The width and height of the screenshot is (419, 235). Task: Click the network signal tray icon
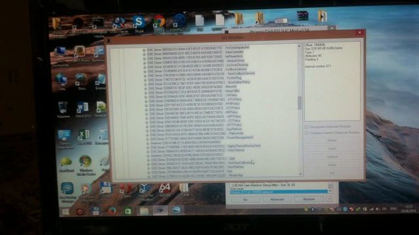371,209
